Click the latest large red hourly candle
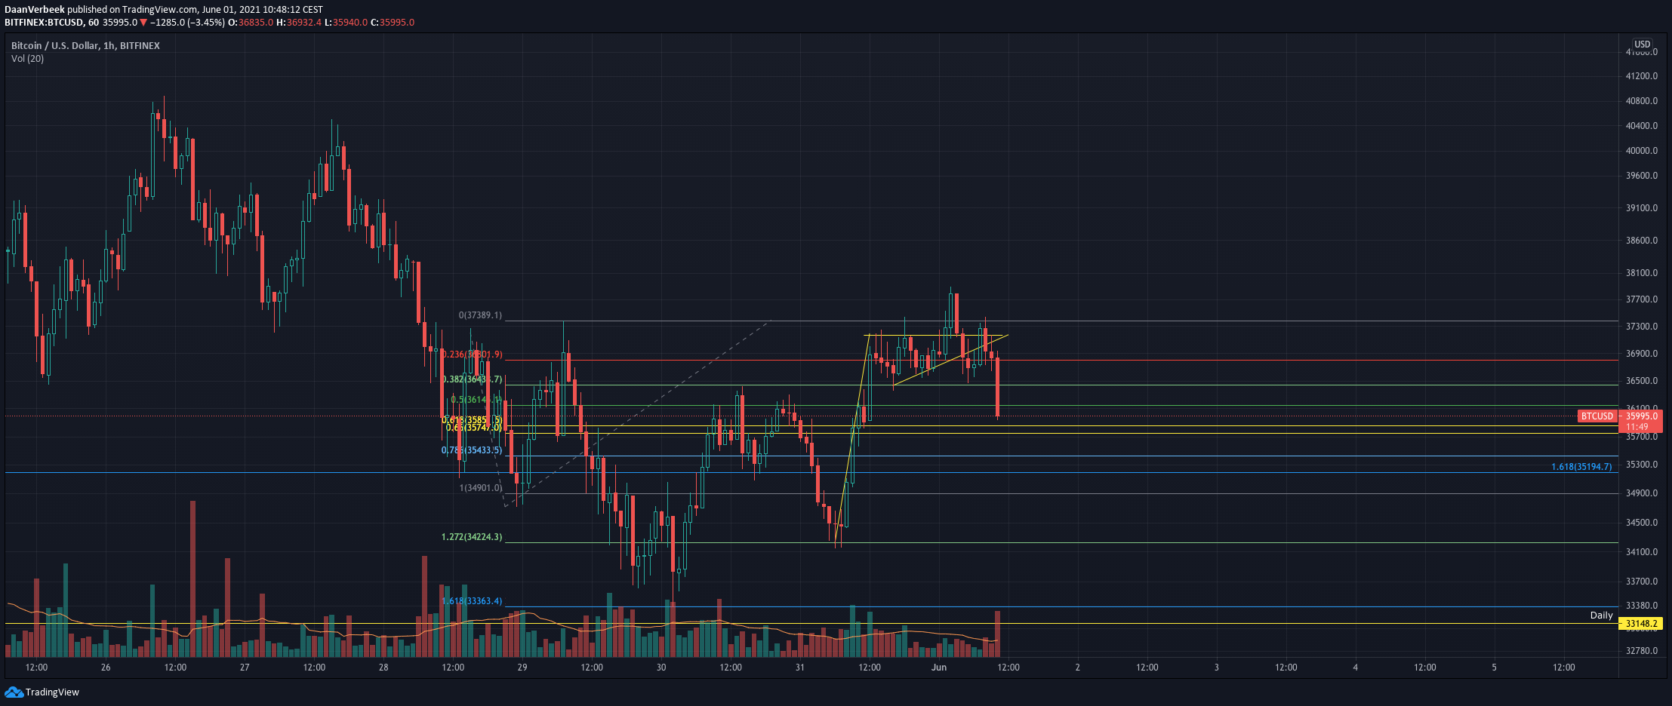This screenshot has height=706, width=1672. pos(998,387)
